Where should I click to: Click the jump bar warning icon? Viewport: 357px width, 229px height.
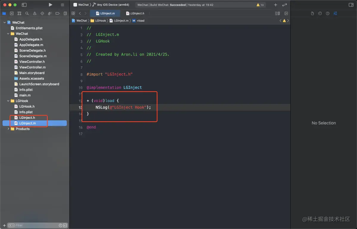click(284, 21)
